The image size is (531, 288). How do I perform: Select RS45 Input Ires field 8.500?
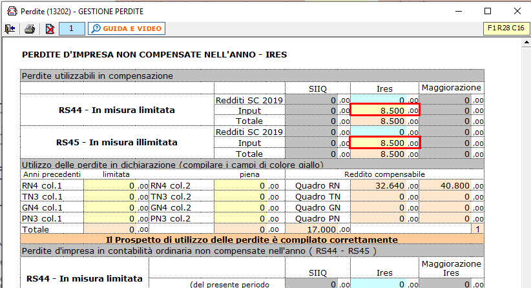tap(385, 143)
